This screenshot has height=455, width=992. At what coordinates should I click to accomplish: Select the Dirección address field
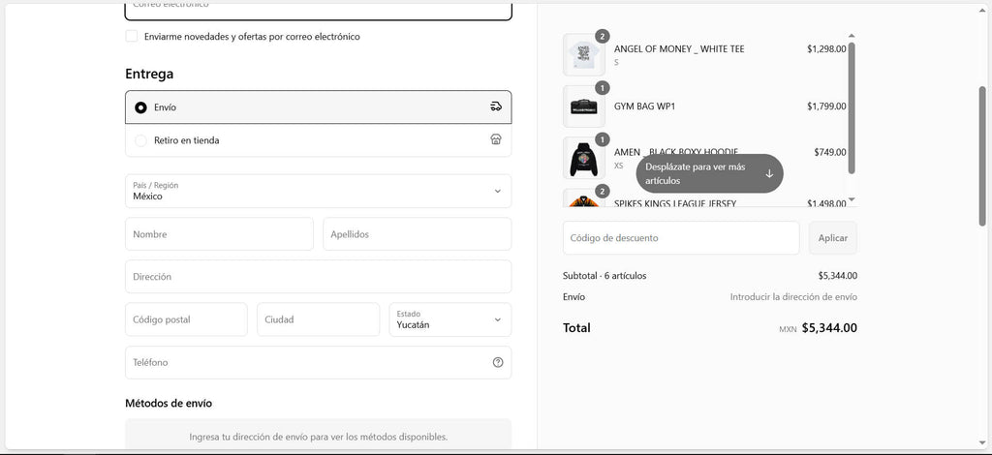pos(318,277)
